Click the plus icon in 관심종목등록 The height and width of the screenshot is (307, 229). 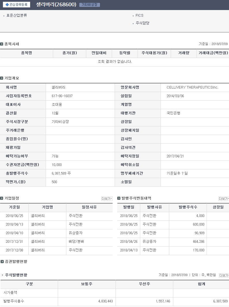point(7,5)
